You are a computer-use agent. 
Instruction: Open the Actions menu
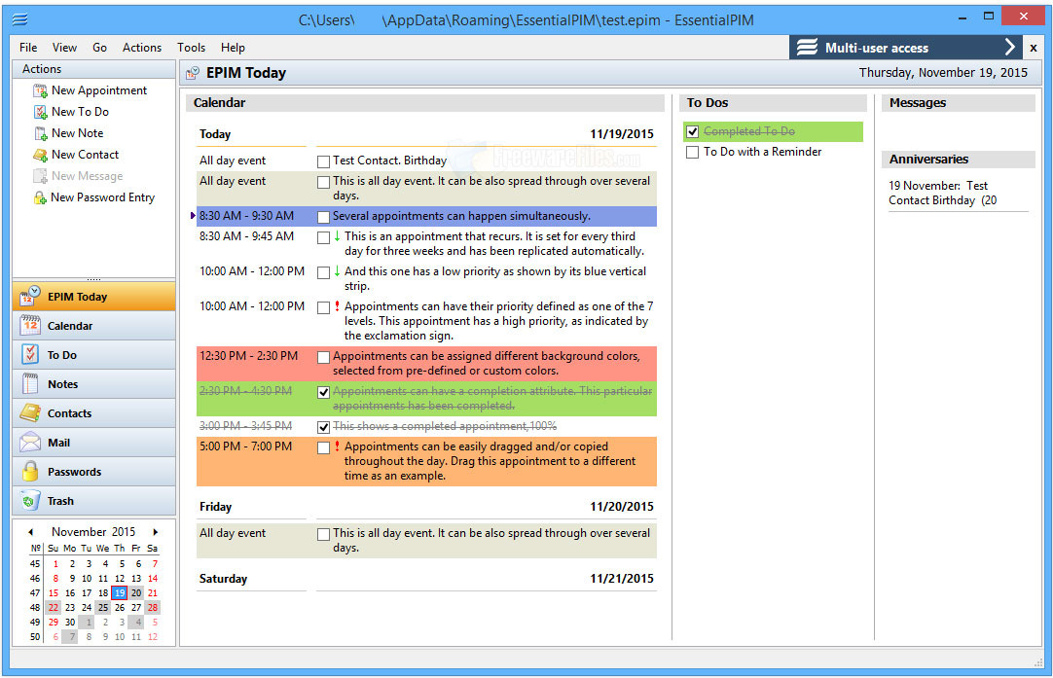coord(142,48)
